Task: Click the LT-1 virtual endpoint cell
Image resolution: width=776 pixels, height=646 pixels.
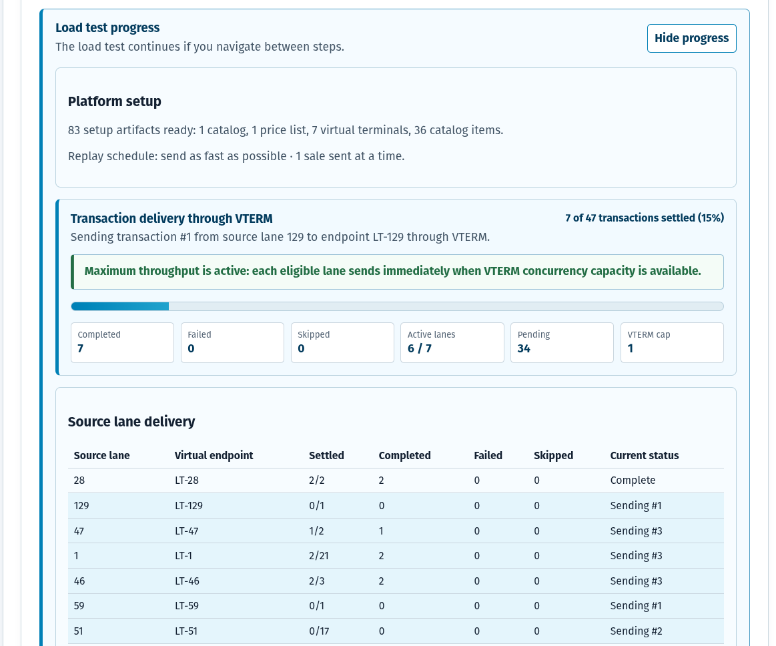Action: click(183, 556)
